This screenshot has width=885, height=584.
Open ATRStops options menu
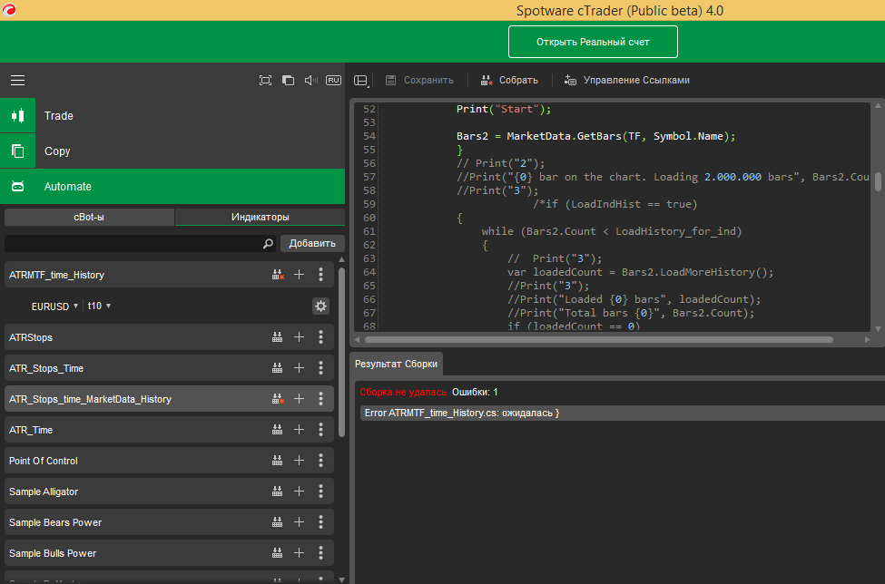tap(320, 337)
